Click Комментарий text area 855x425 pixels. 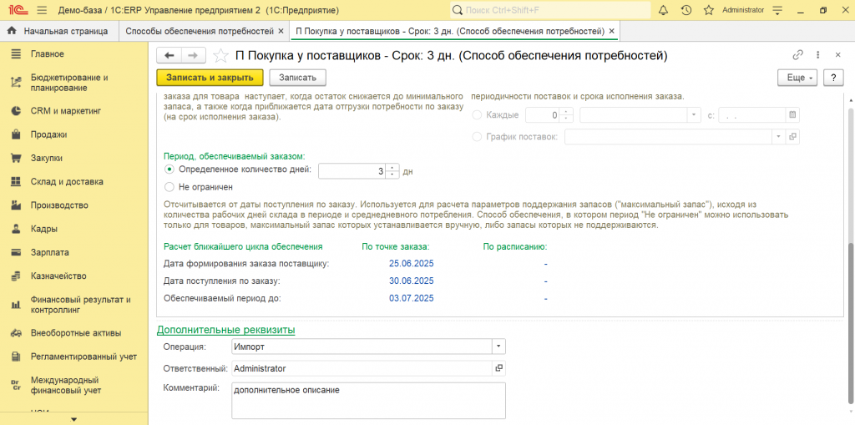368,400
